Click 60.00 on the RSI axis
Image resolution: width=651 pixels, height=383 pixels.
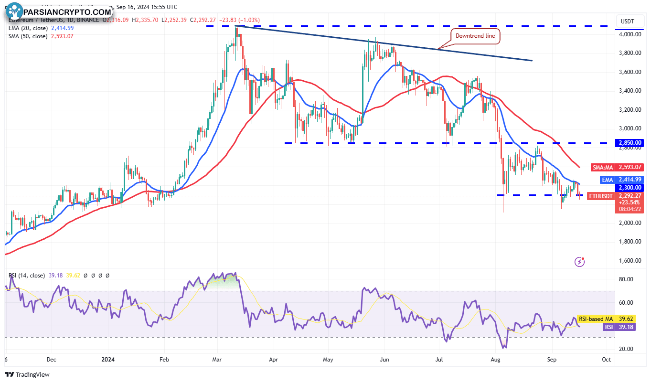[x=626, y=303]
